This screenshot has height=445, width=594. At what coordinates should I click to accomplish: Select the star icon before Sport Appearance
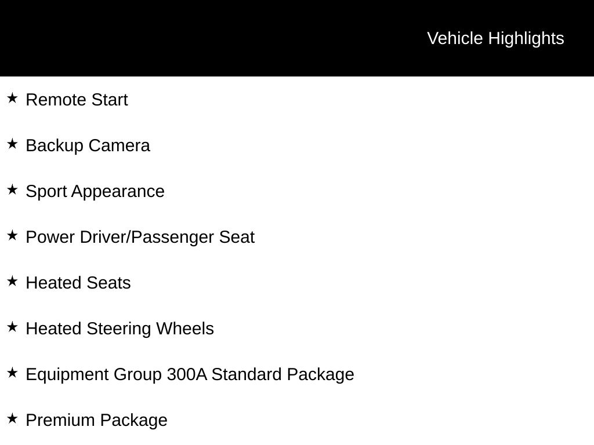pos(12,190)
